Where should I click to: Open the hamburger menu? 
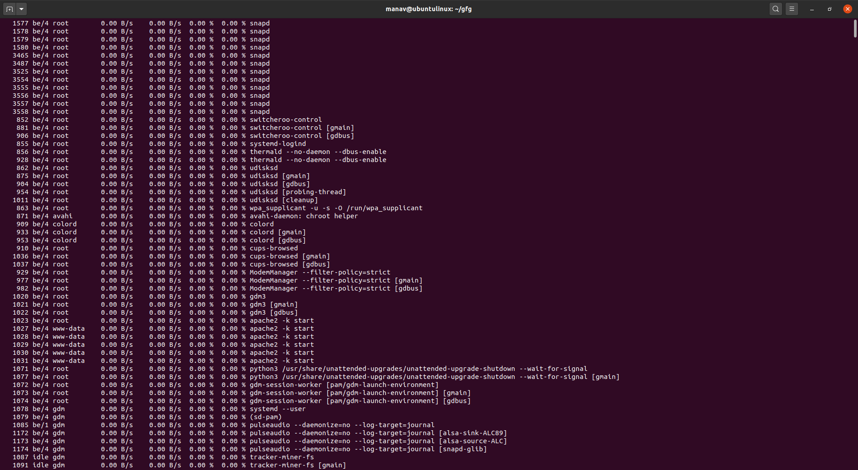coord(792,9)
